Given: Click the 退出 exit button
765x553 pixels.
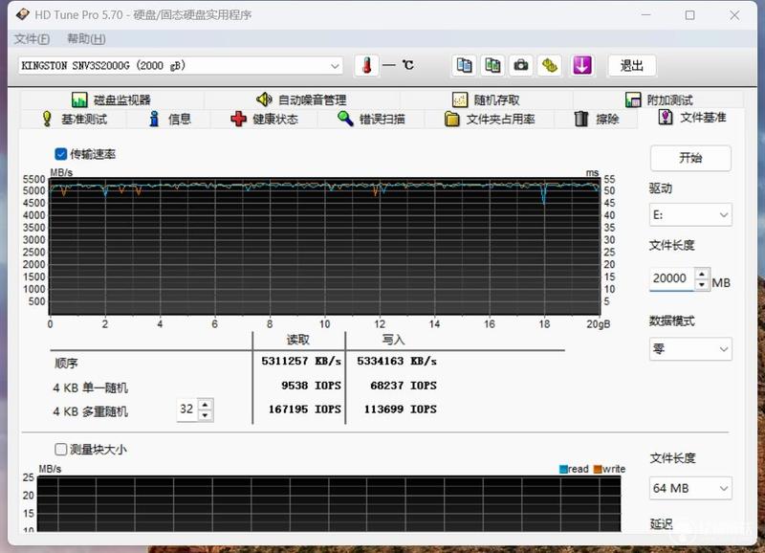Looking at the screenshot, I should (632, 65).
